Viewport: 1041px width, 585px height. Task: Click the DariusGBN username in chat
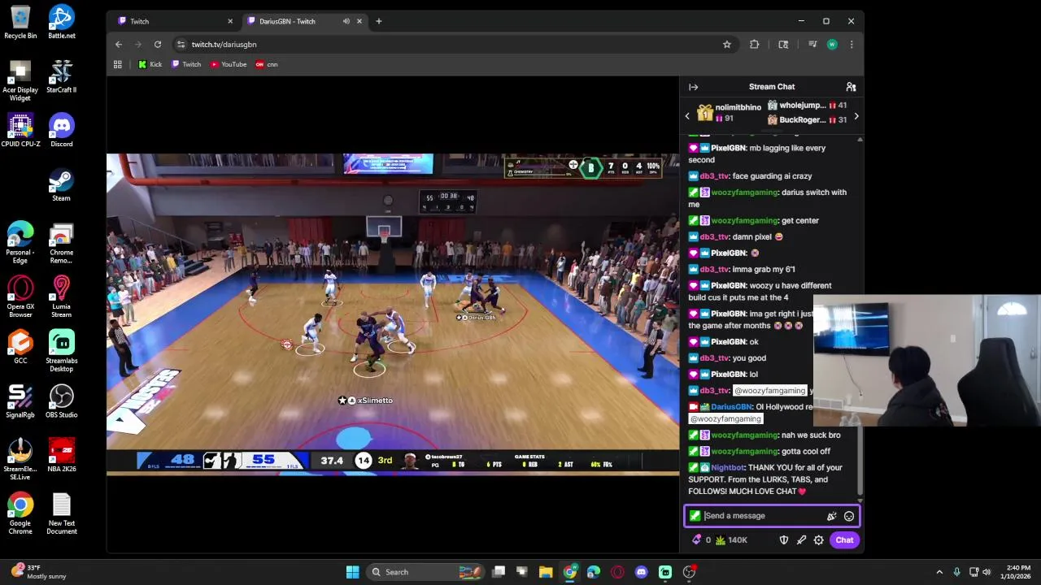[732, 407]
